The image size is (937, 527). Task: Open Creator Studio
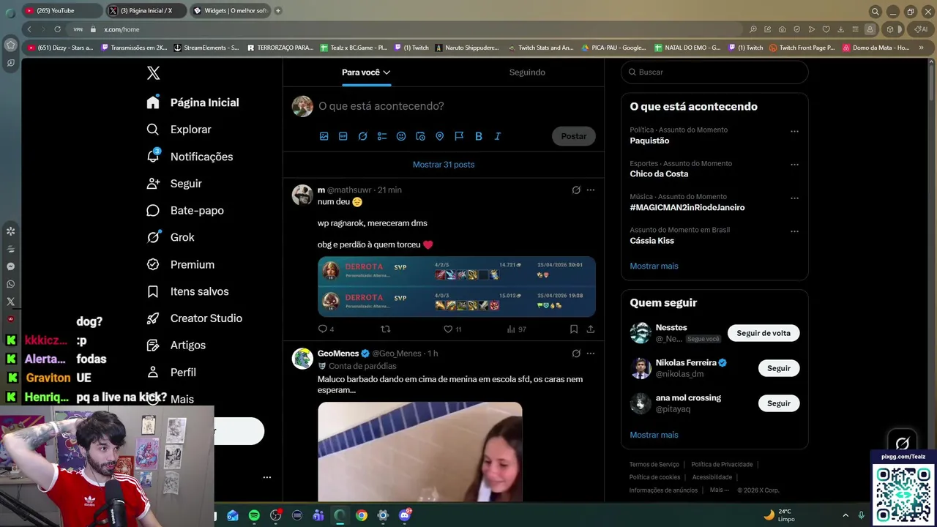click(194, 318)
